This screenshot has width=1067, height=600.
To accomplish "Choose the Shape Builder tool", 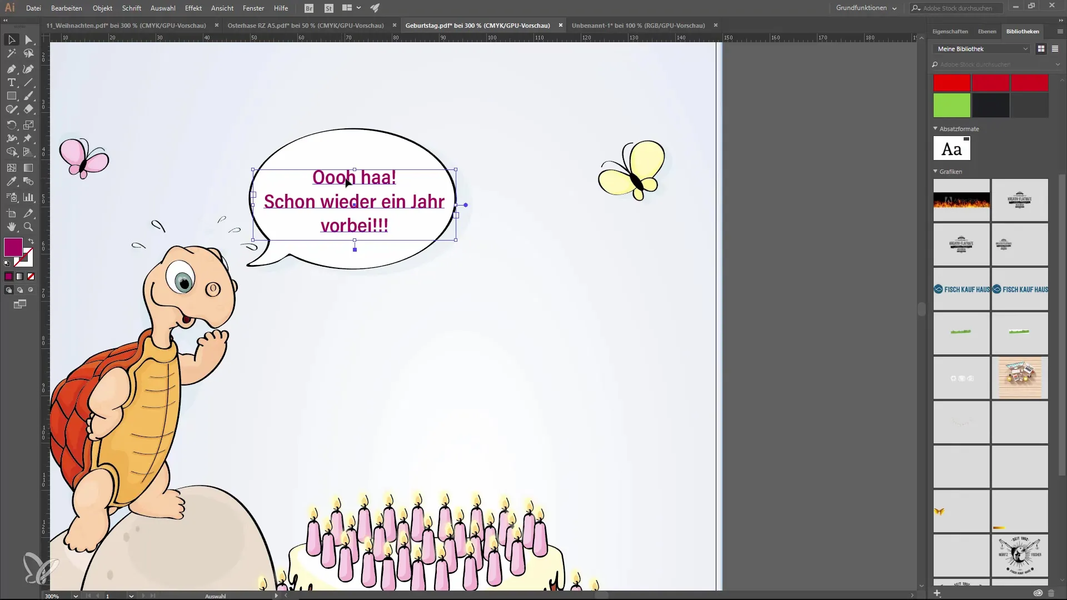I will (12, 152).
